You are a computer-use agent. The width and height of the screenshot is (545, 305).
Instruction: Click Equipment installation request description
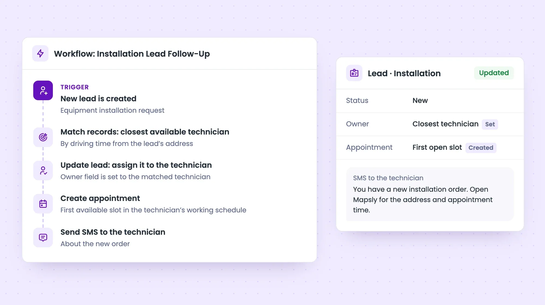click(113, 110)
